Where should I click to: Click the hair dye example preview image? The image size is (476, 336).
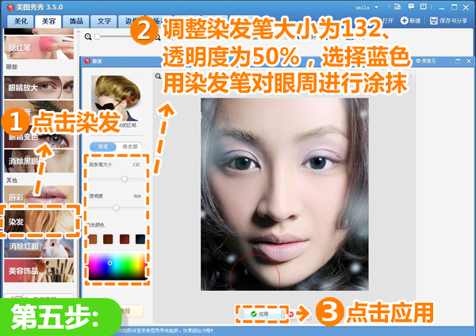tap(117, 98)
